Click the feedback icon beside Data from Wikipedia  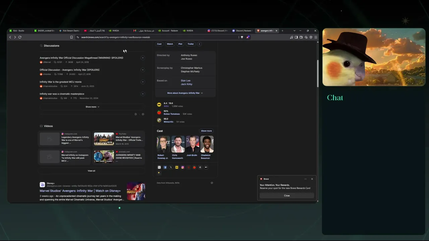pyautogui.click(x=212, y=183)
